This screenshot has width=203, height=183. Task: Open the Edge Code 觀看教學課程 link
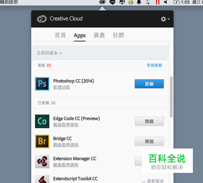pyautogui.click(x=66, y=125)
